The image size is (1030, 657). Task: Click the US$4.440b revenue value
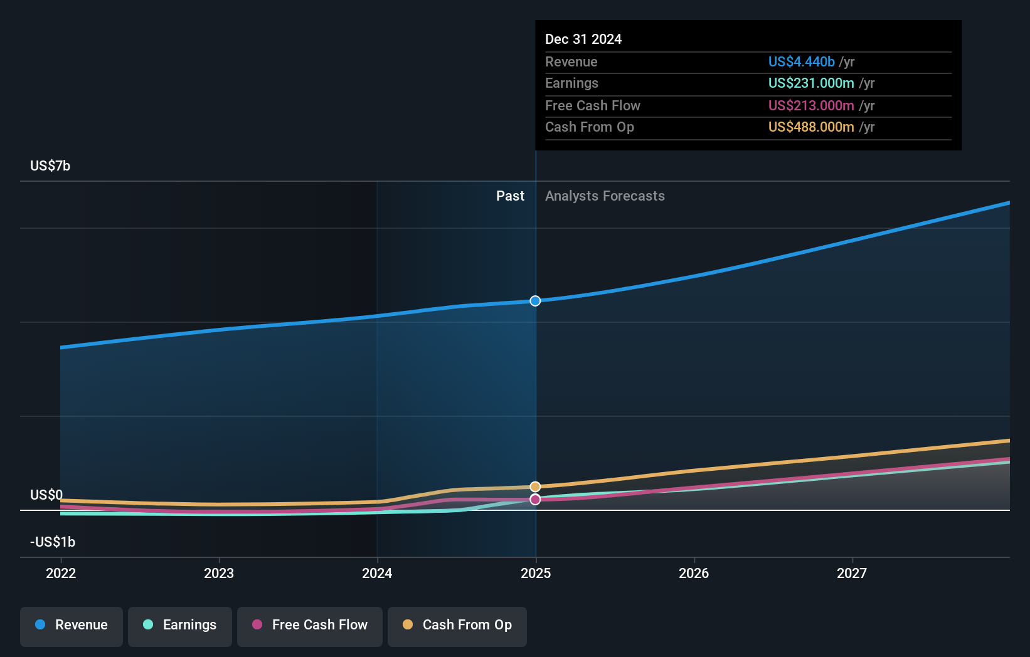802,61
